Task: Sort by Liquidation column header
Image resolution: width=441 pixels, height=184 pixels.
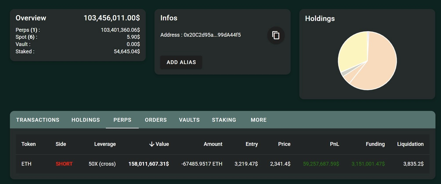Action: point(410,144)
